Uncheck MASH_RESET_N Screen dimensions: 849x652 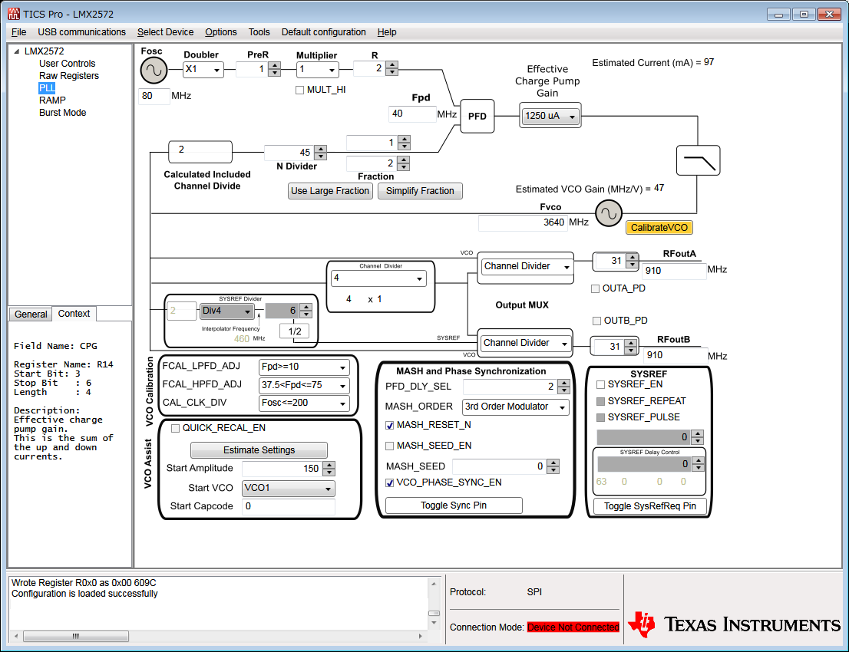pyautogui.click(x=389, y=426)
